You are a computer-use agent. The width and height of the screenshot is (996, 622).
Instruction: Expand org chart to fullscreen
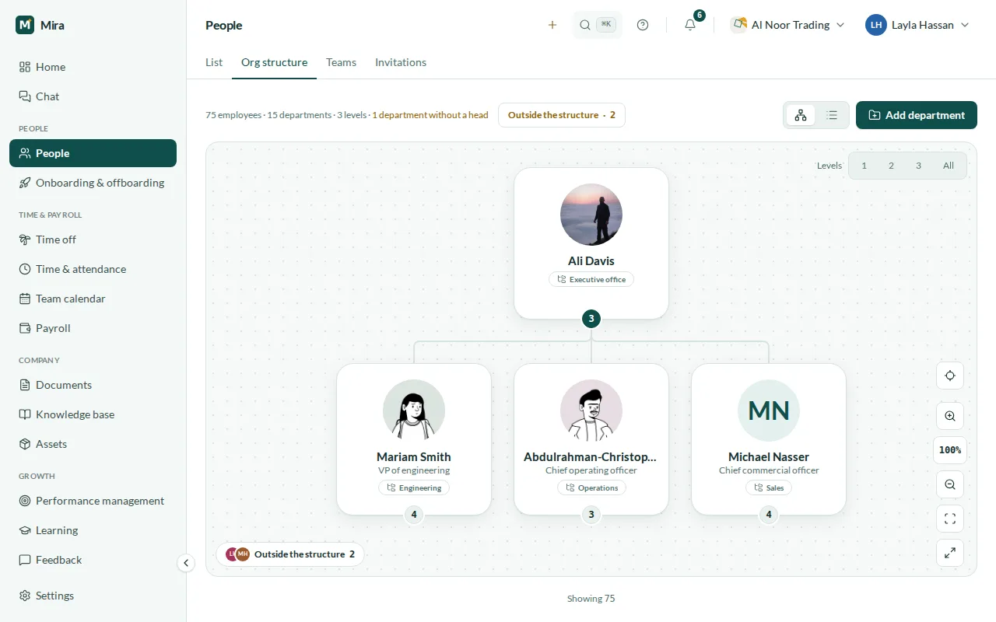tap(950, 553)
